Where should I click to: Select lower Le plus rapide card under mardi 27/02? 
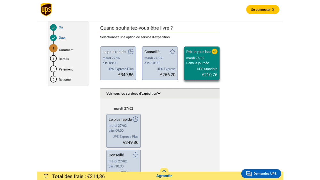click(124, 131)
